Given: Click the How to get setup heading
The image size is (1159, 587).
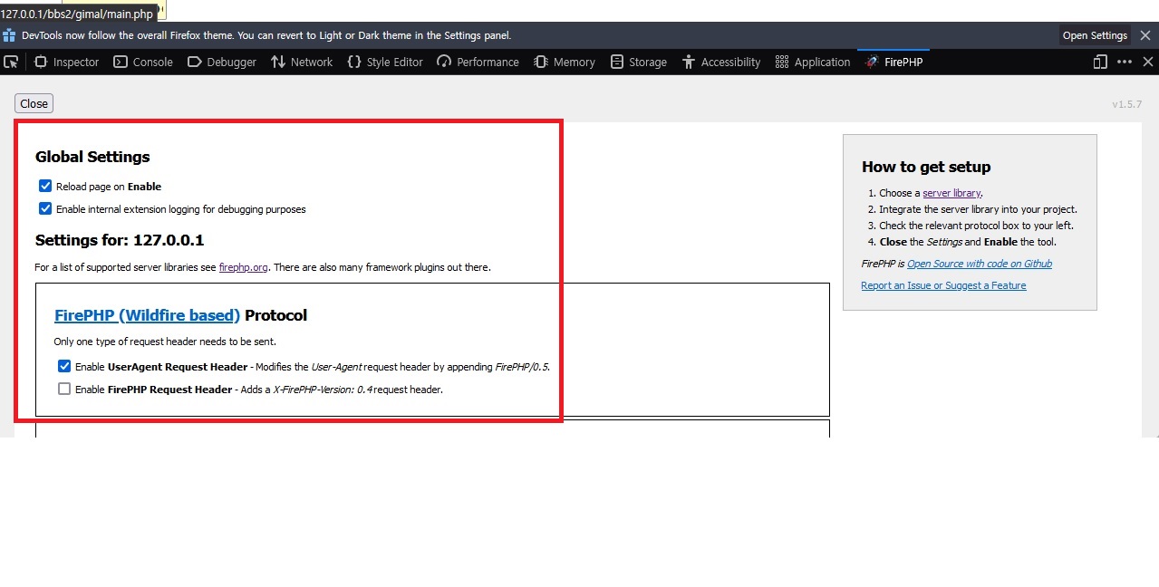Looking at the screenshot, I should pyautogui.click(x=926, y=167).
